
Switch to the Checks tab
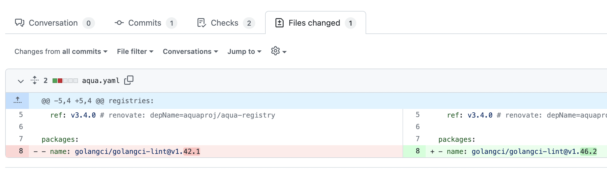coord(224,23)
